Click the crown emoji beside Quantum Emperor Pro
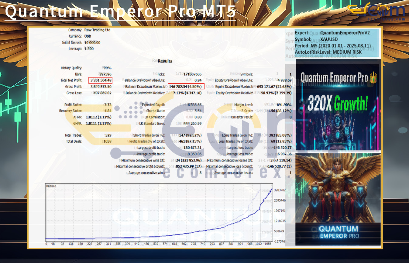Image resolution: width=409 pixels, height=263 pixels. click(x=373, y=78)
